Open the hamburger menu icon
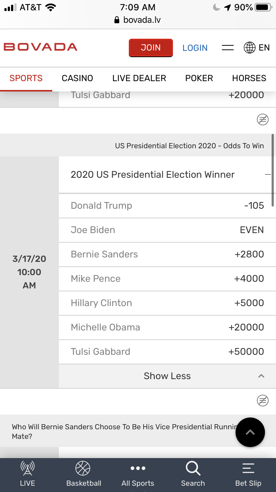The height and width of the screenshot is (492, 276). (228, 48)
